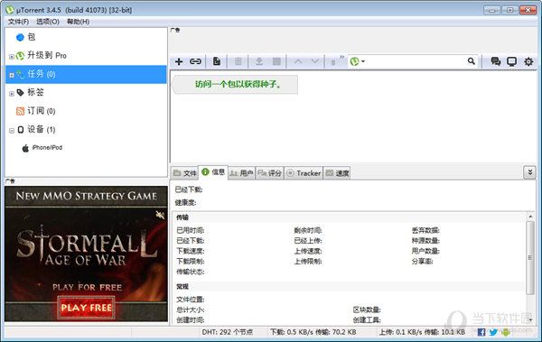
Task: Click the Start download arrow icon
Action: click(259, 61)
